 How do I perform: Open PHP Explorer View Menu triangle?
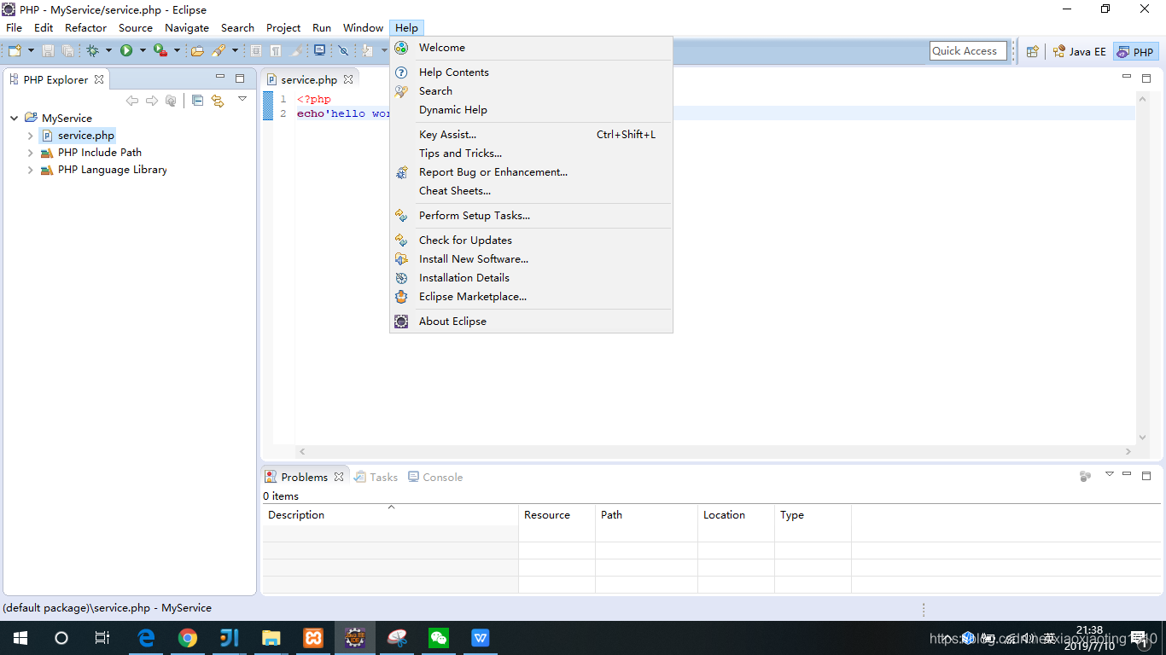pyautogui.click(x=242, y=99)
